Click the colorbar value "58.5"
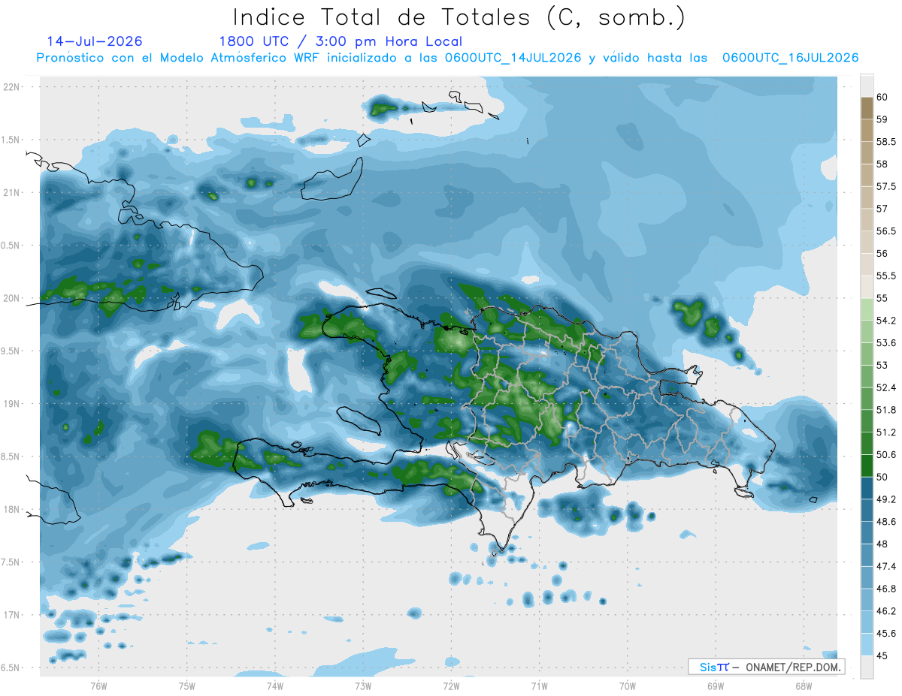Viewport: 902px width, 696px height. point(887,141)
